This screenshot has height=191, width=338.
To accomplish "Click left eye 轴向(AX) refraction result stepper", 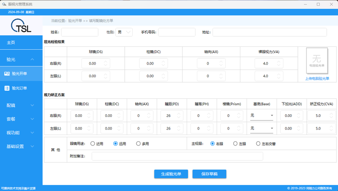I will coord(211,76).
